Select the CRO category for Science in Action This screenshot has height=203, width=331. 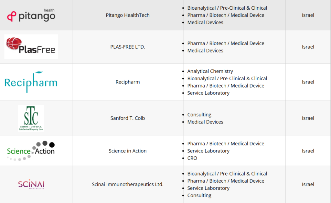[192, 158]
